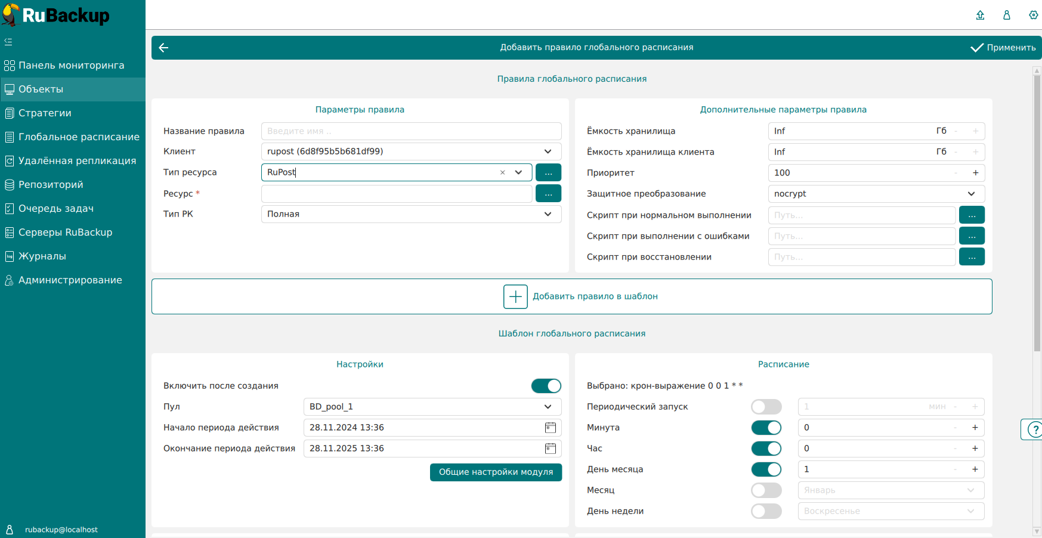Open the user profile icon in top bar
The width and height of the screenshot is (1042, 538).
point(1007,15)
